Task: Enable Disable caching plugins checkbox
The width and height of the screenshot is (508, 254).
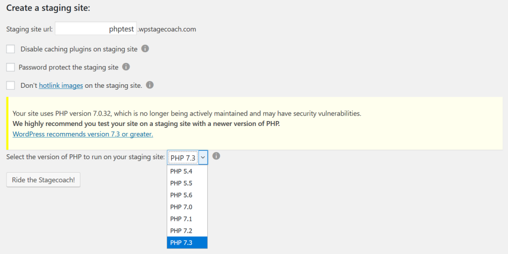Action: click(11, 49)
